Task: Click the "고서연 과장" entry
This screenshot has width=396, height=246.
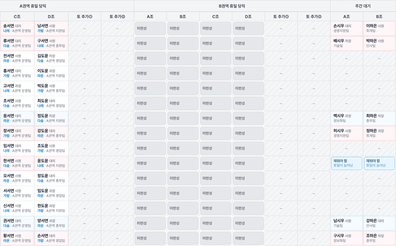Action: click(x=17, y=88)
